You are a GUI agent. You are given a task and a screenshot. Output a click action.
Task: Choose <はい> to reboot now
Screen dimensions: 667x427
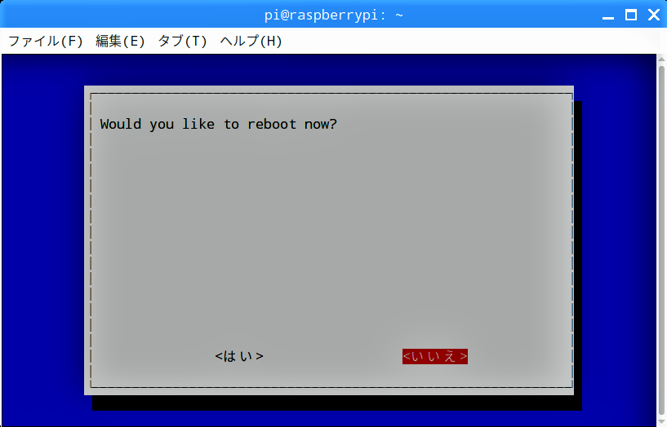click(239, 356)
